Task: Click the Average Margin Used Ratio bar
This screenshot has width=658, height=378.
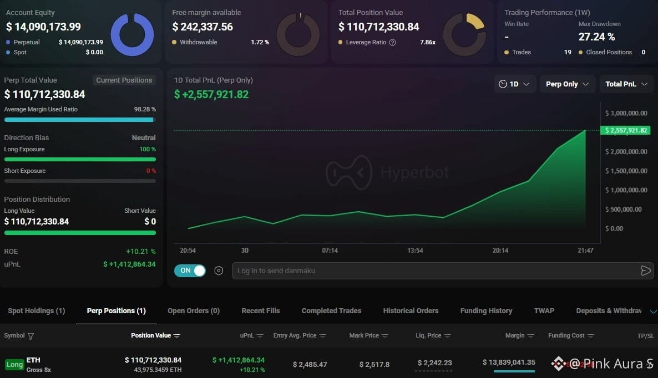Action: coord(80,120)
